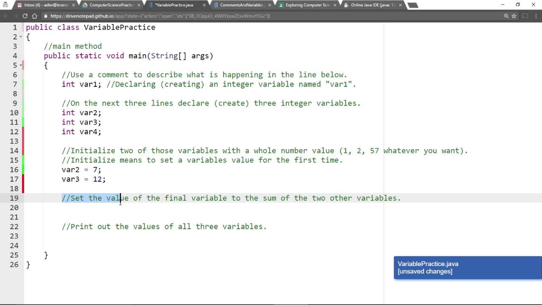Switch to the Exploring Computer Science tab
542x305 pixels.
(x=307, y=5)
